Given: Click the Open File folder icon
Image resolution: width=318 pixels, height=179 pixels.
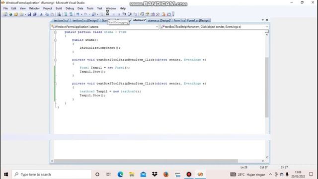Looking at the screenshot, I should (16, 14).
